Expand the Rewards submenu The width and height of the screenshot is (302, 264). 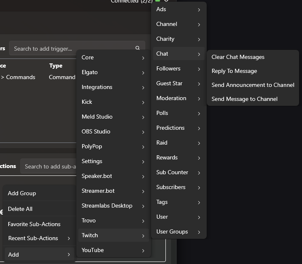178,157
